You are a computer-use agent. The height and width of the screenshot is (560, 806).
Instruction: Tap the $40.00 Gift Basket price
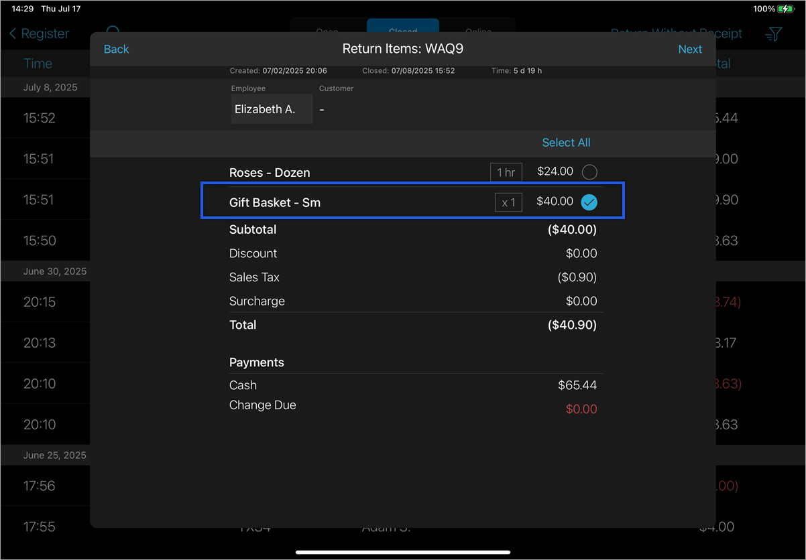[x=555, y=202]
